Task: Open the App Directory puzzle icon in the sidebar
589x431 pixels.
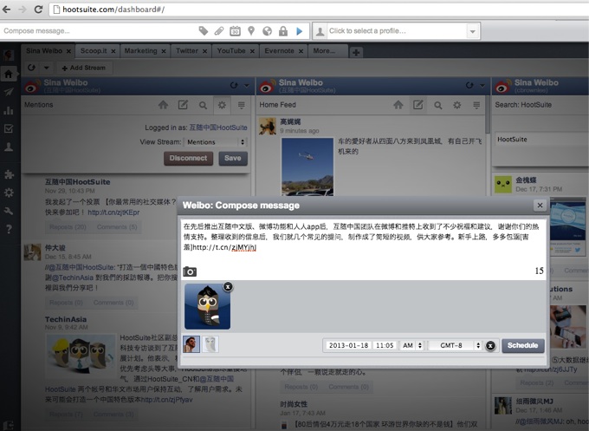Action: coord(9,174)
